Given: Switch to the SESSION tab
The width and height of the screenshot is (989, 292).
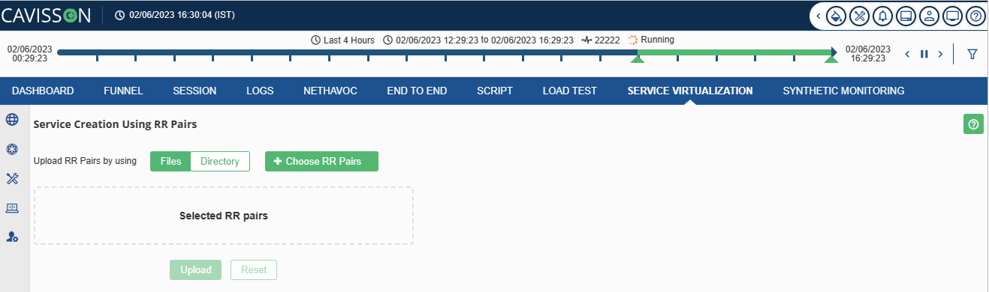Looking at the screenshot, I should tap(194, 91).
